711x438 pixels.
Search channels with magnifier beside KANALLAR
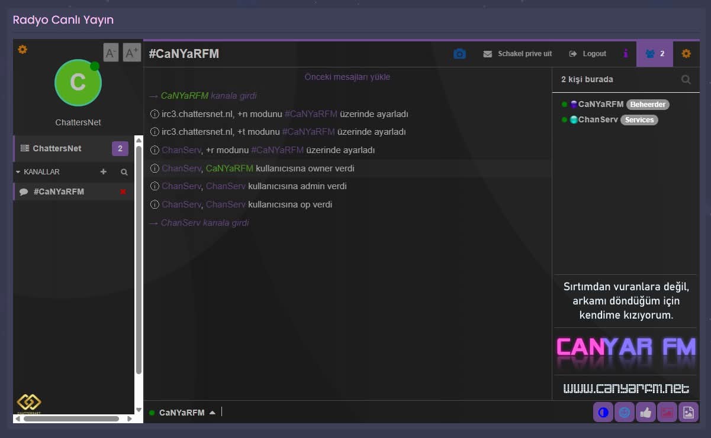pos(124,172)
